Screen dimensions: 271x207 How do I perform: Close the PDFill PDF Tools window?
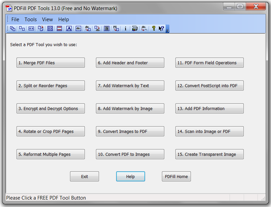click(x=256, y=7)
